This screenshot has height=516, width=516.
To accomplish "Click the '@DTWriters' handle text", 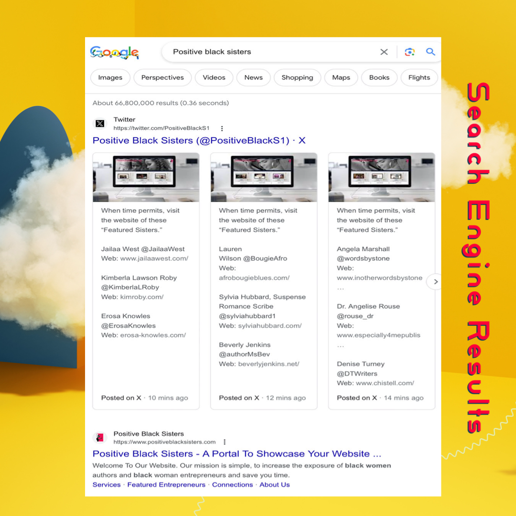I will click(357, 374).
